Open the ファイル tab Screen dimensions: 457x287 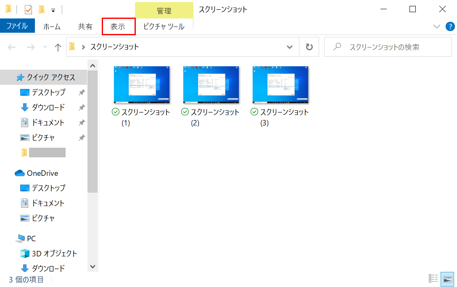[x=17, y=26]
